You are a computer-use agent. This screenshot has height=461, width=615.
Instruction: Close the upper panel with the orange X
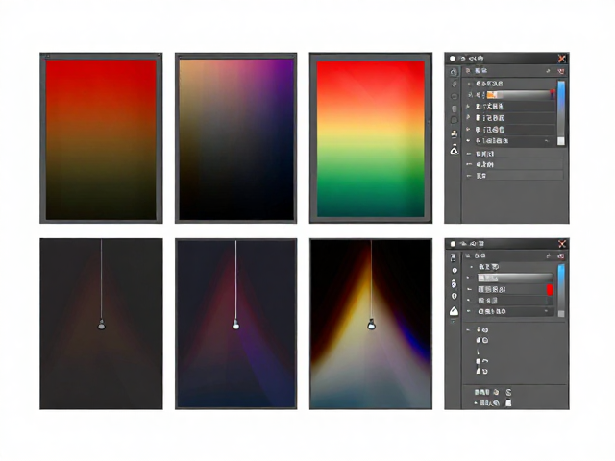(561, 59)
